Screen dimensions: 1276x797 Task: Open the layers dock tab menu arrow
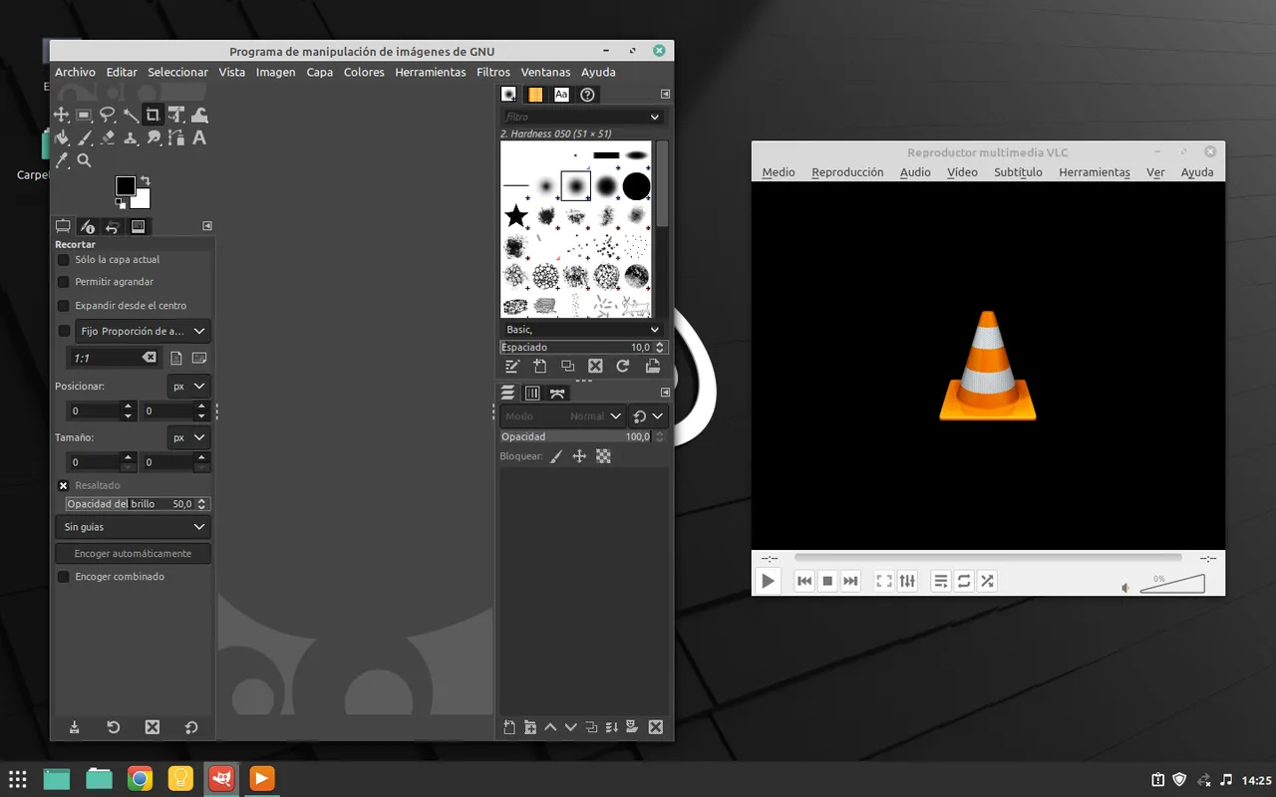click(x=665, y=393)
